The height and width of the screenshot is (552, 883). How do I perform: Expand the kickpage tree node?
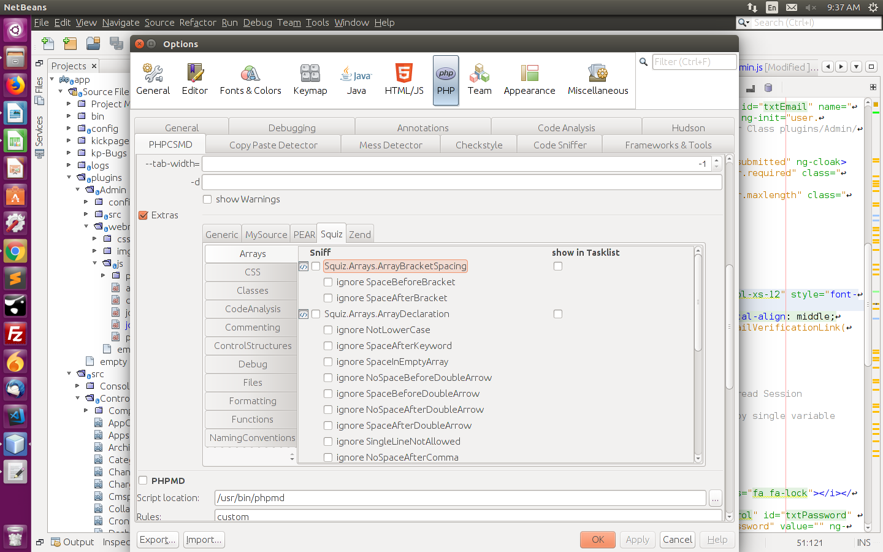click(x=69, y=140)
